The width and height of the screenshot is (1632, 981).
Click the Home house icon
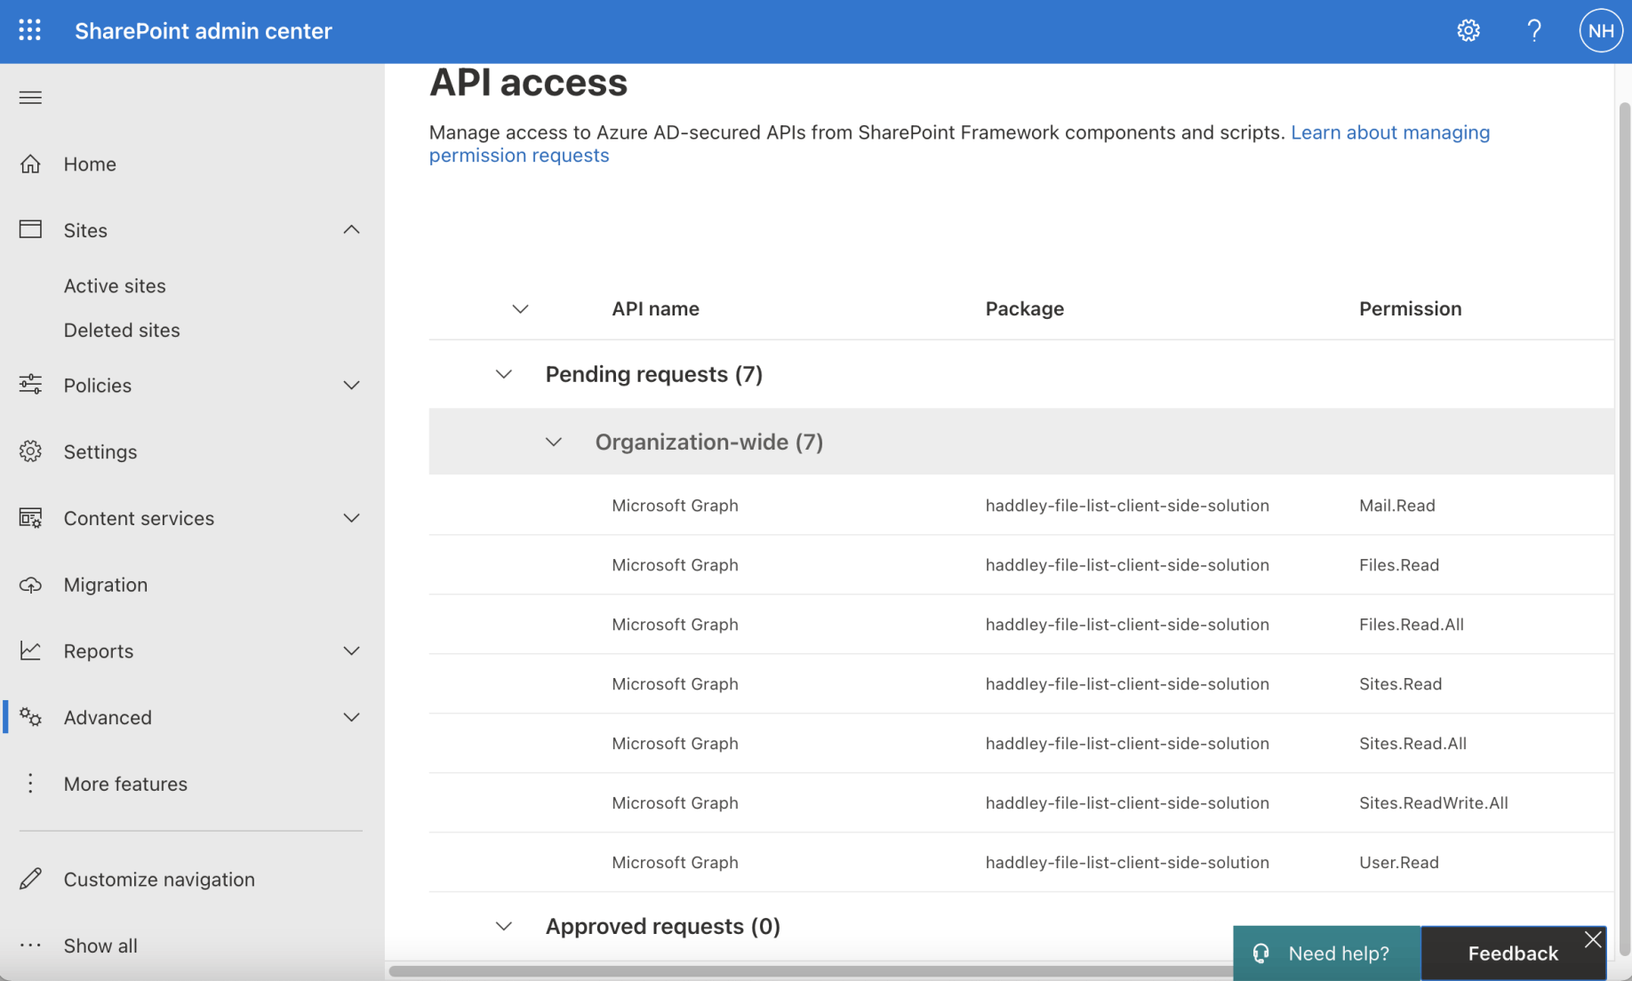click(30, 164)
